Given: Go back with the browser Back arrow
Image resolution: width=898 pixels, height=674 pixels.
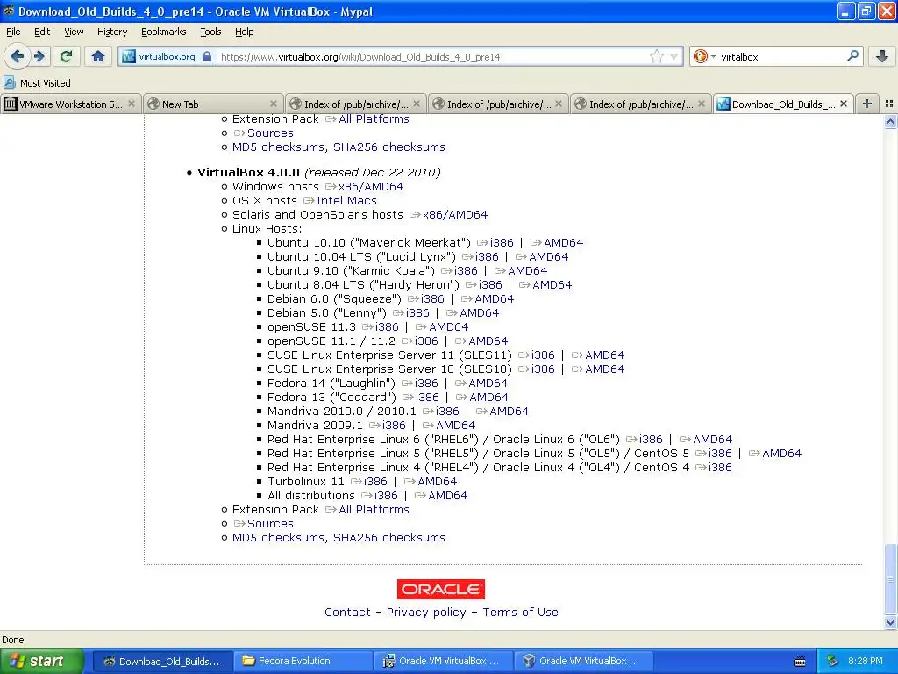Looking at the screenshot, I should click(x=18, y=56).
